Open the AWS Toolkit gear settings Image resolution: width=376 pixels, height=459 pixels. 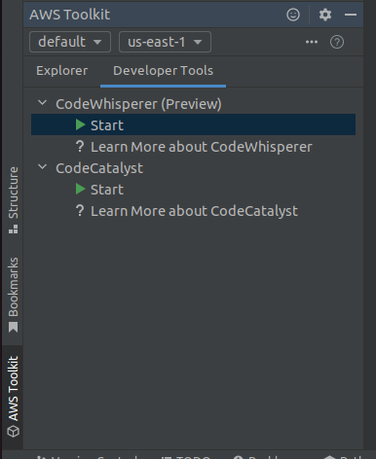pyautogui.click(x=325, y=15)
